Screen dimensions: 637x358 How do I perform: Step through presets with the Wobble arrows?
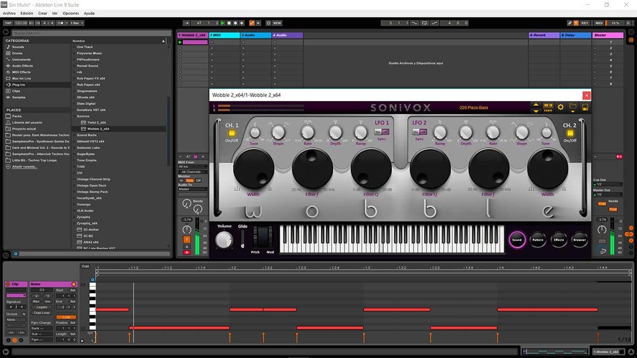point(536,107)
